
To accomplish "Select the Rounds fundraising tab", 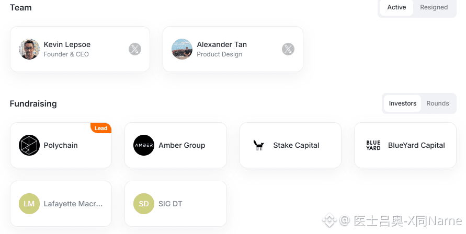I will [x=438, y=103].
